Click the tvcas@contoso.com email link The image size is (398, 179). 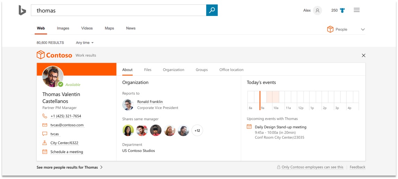click(67, 125)
